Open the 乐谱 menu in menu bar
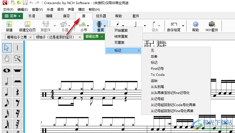Screen dimensions: 235x133 50,10
